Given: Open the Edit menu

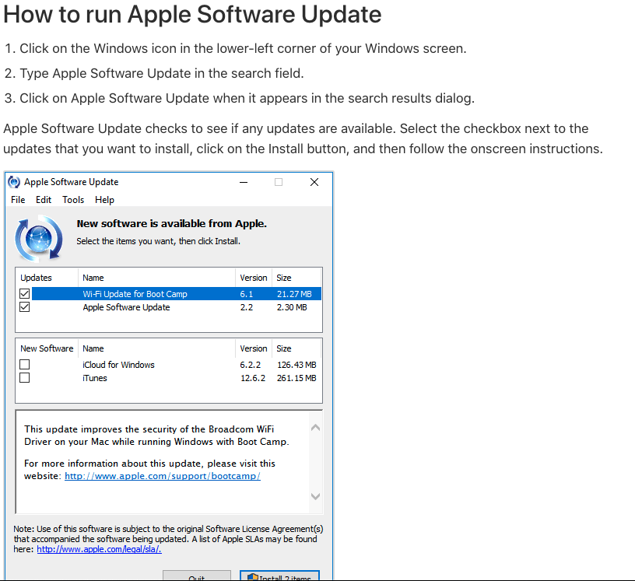Looking at the screenshot, I should pyautogui.click(x=44, y=200).
